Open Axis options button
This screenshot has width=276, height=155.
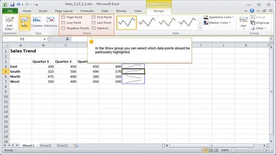tap(244, 23)
